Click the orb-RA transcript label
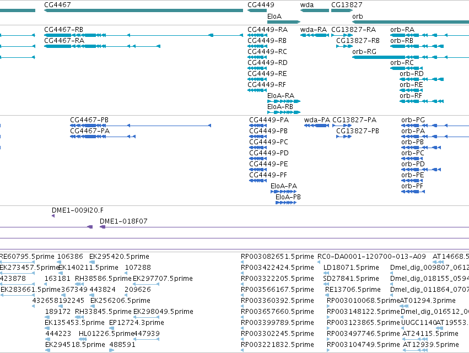Viewport: 469px width, 353px height. [402, 30]
